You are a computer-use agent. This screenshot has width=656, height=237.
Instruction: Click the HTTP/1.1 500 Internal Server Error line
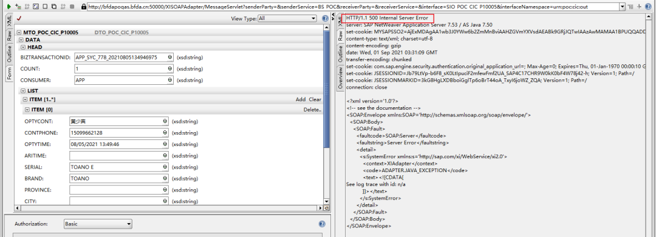387,18
